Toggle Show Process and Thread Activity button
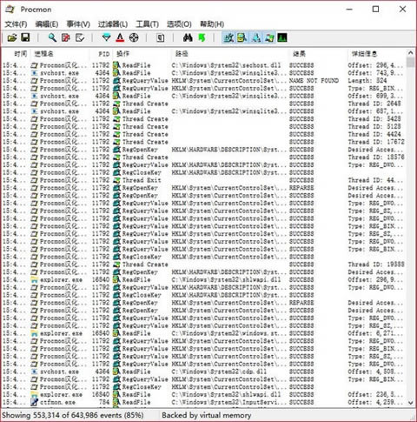The image size is (417, 422). point(269,37)
